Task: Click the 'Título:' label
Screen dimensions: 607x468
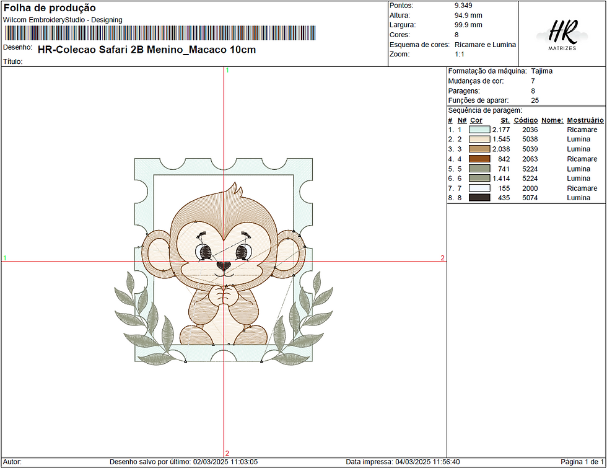Action: point(13,61)
